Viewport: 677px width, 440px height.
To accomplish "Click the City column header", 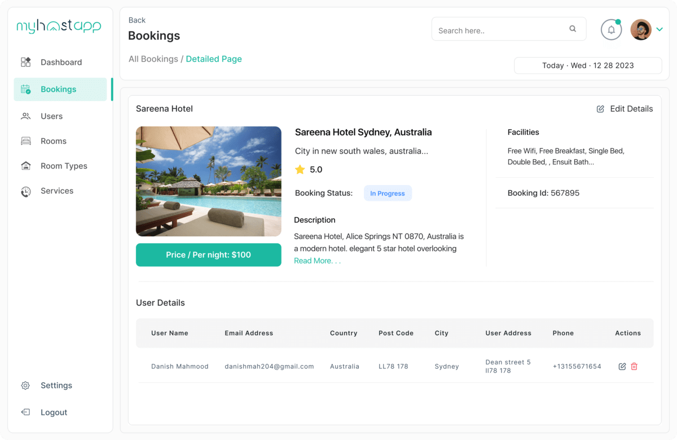I will tap(442, 333).
